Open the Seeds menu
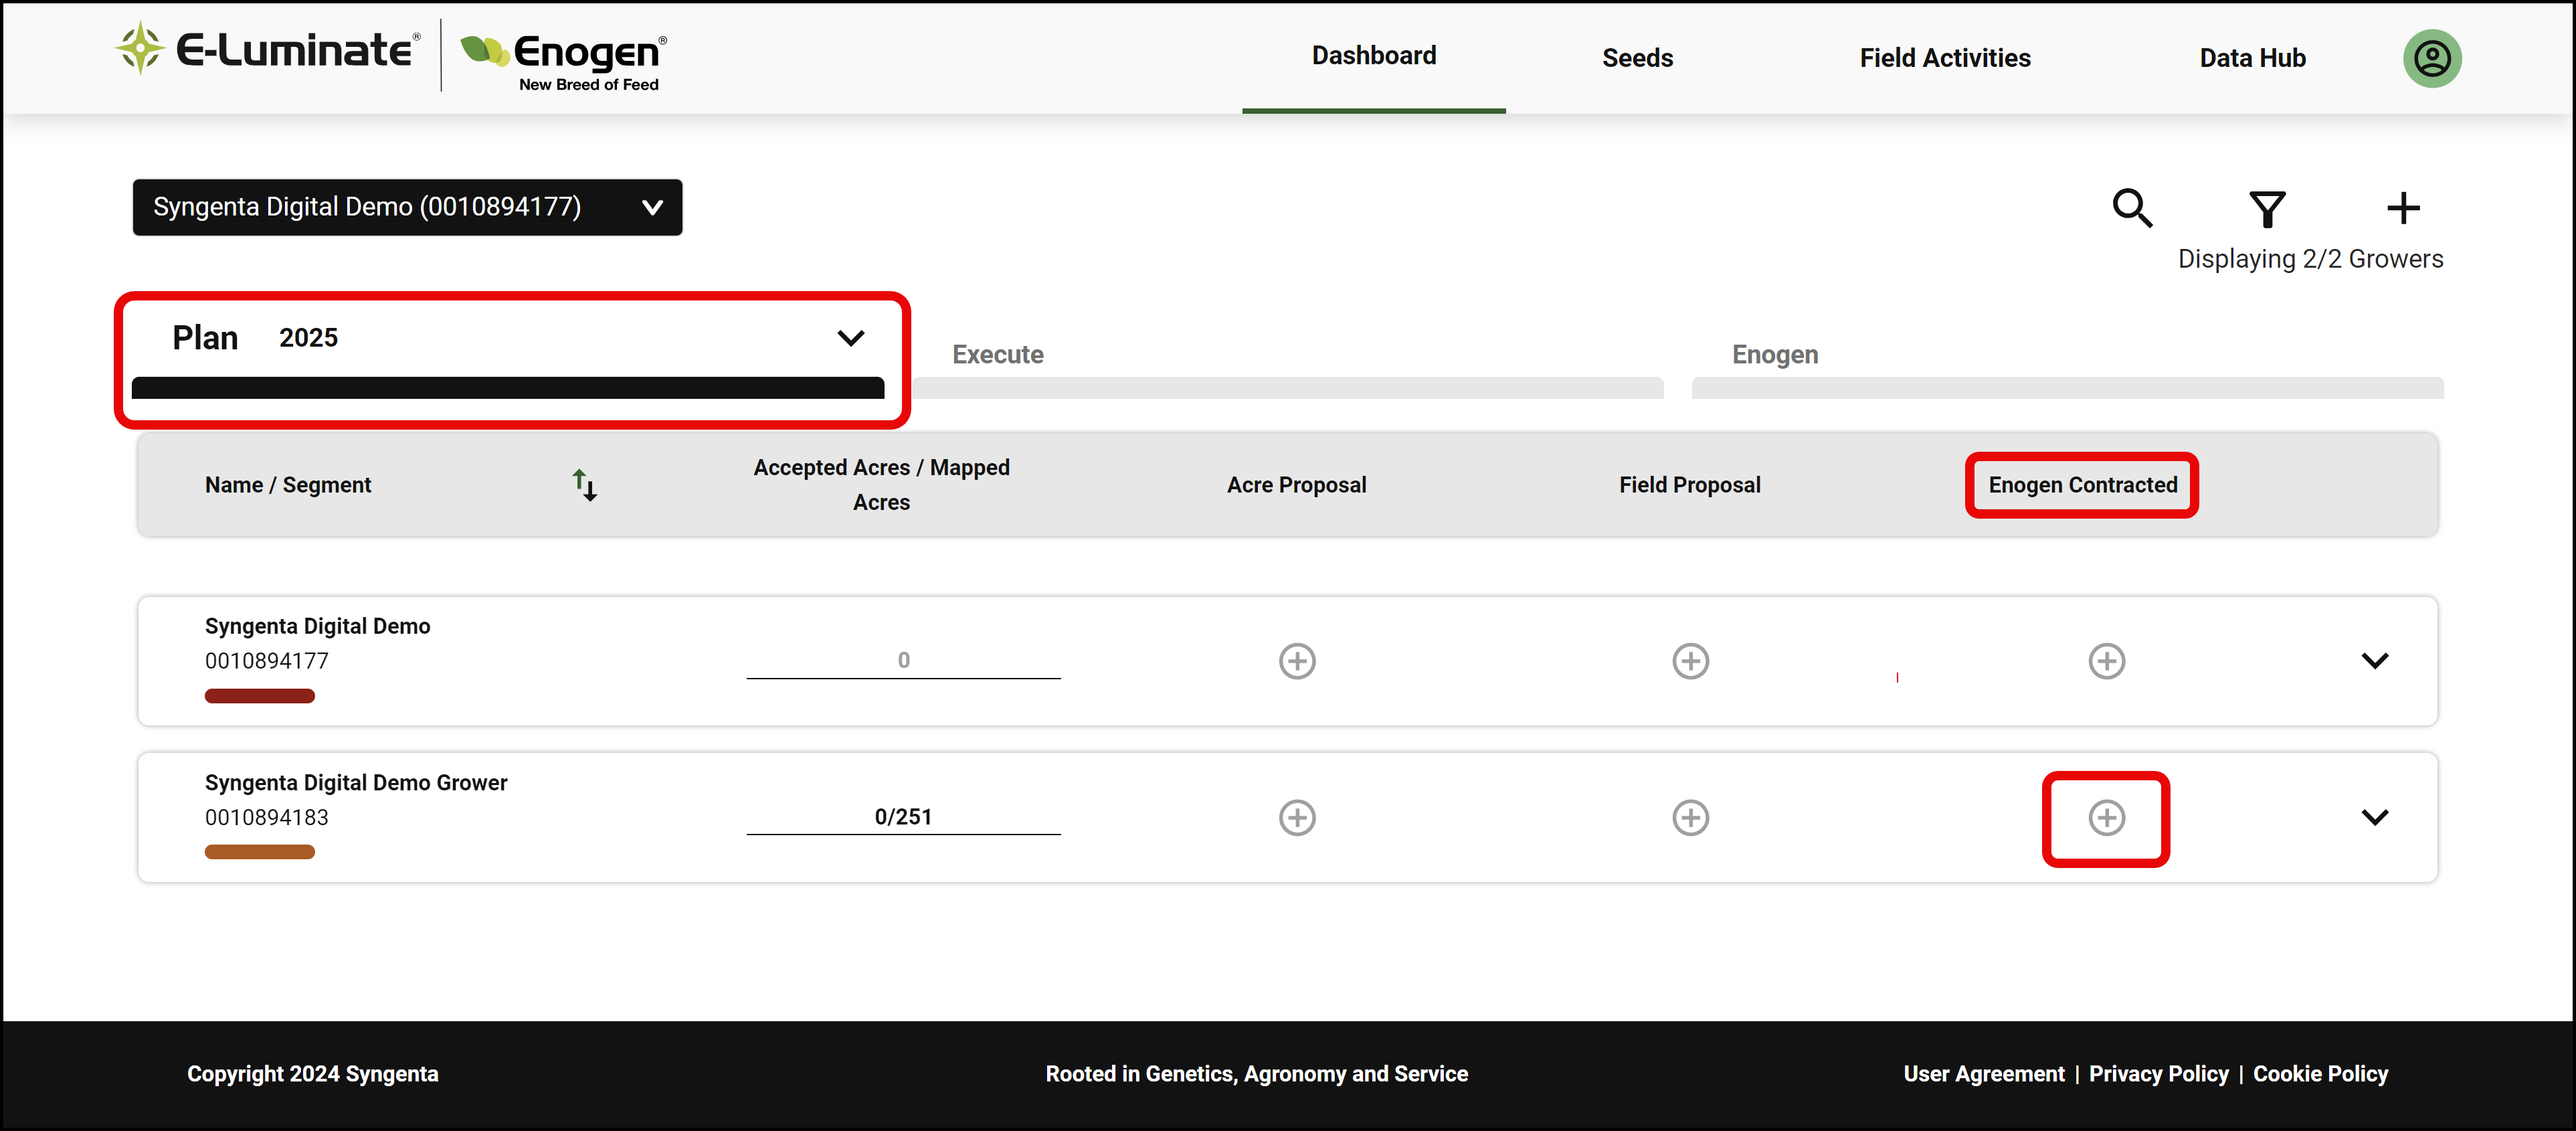 coord(1637,58)
